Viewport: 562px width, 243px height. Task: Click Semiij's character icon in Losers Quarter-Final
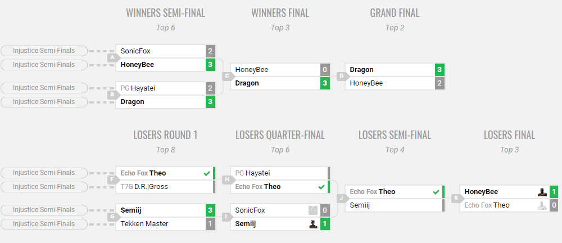313,224
